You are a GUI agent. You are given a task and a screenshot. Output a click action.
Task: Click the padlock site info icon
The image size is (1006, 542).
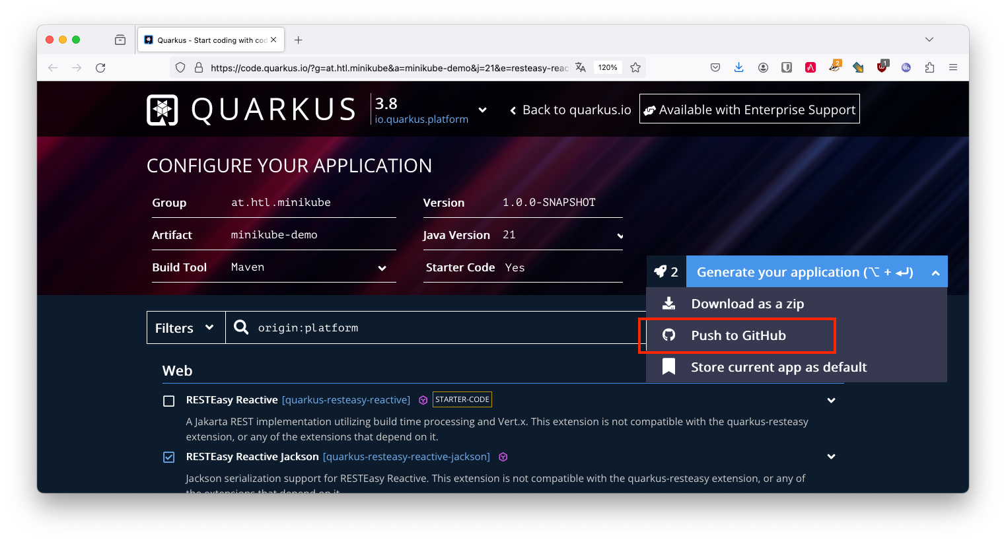pos(199,67)
